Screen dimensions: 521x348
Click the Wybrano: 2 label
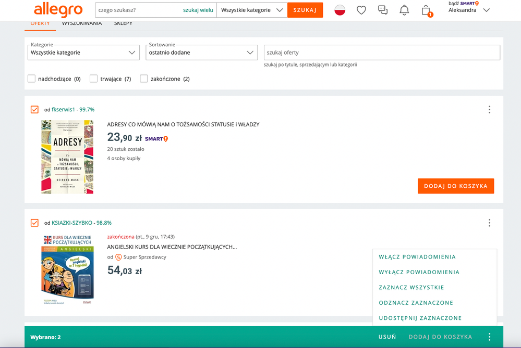(x=45, y=337)
